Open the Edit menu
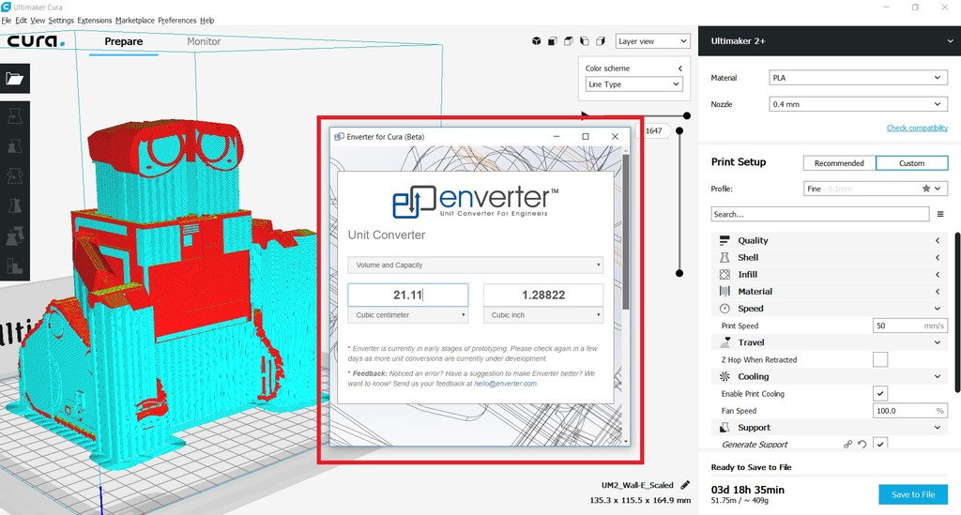 pyautogui.click(x=21, y=21)
